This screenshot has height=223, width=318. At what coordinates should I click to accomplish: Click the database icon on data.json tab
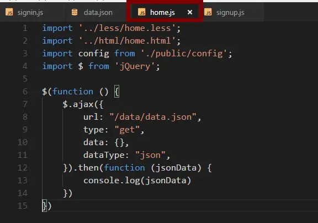[75, 12]
